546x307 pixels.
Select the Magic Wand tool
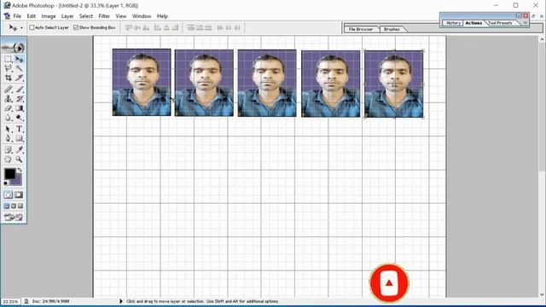[19, 68]
